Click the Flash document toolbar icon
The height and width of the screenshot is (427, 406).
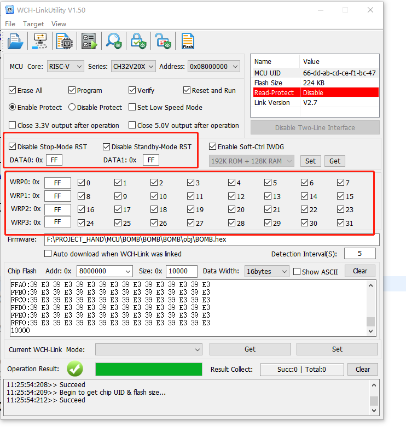188,42
